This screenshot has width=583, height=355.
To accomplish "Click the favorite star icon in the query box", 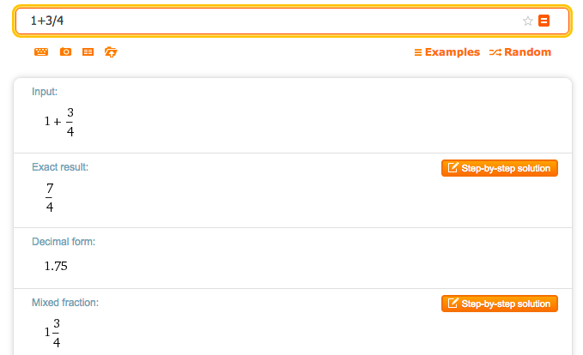I will 528,21.
